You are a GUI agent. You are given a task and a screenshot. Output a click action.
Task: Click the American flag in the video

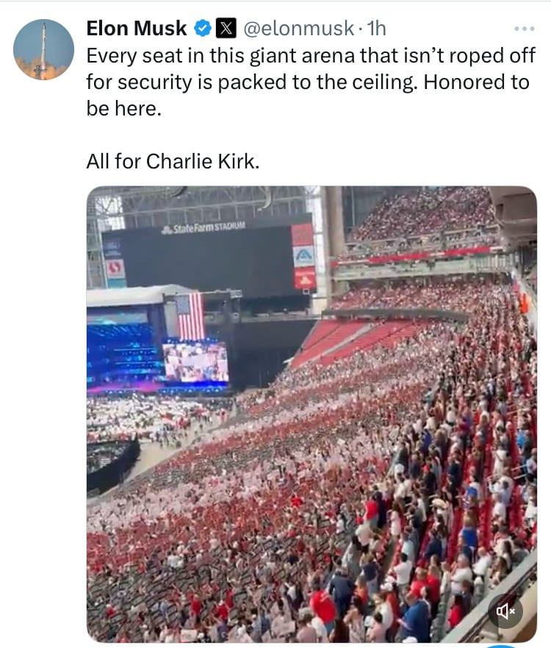[x=191, y=316]
